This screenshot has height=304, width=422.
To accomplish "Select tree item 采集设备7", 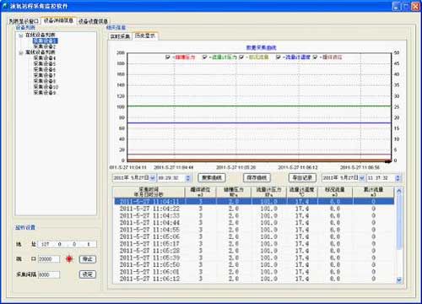I will pyautogui.click(x=45, y=75).
